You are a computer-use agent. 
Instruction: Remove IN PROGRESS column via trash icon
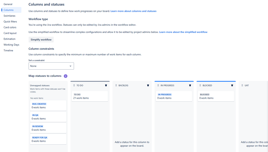coord(190,85)
